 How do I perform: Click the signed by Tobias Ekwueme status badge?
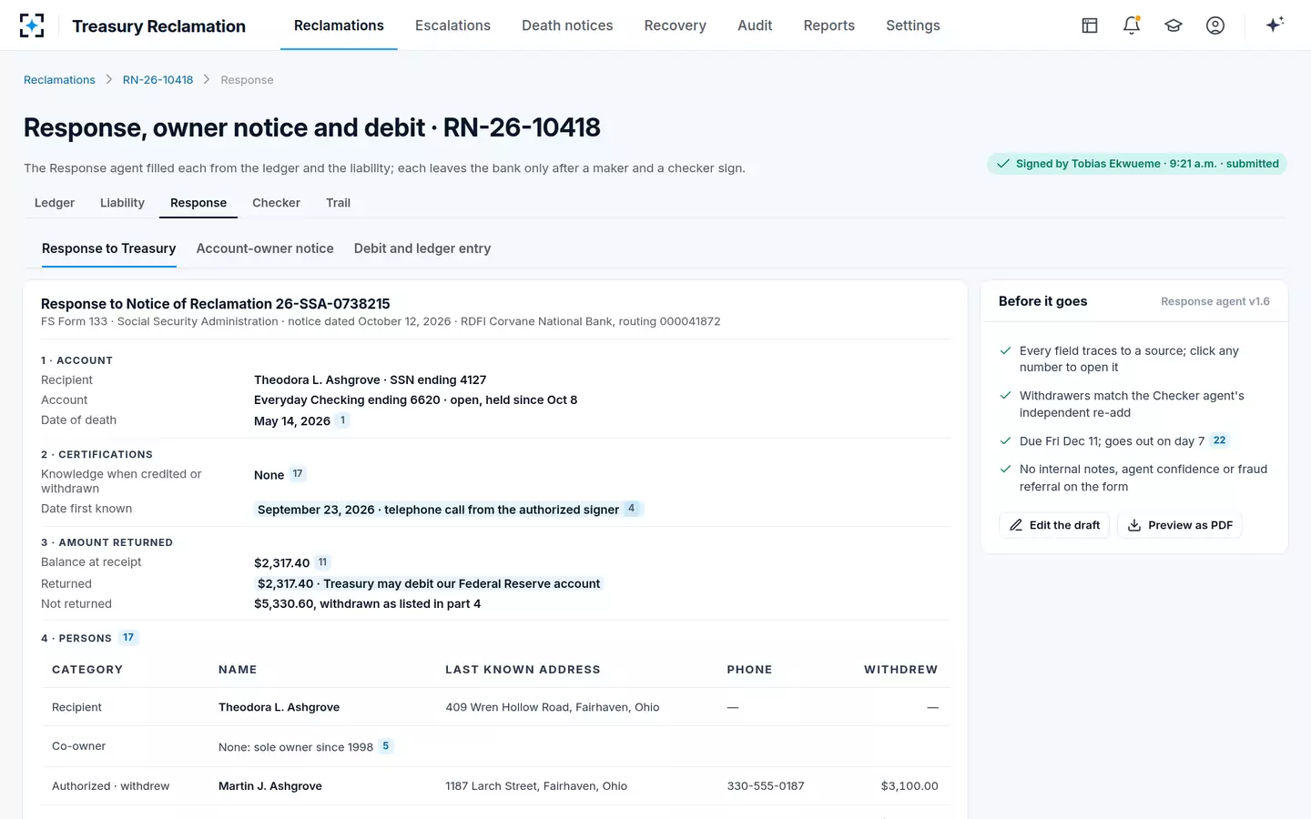pyautogui.click(x=1137, y=164)
